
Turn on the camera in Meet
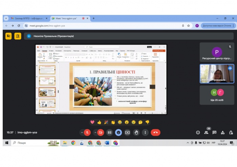[x=101, y=133]
